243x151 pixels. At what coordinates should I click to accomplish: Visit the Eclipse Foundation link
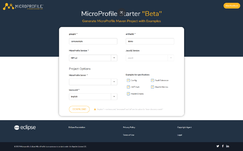pos(77,127)
